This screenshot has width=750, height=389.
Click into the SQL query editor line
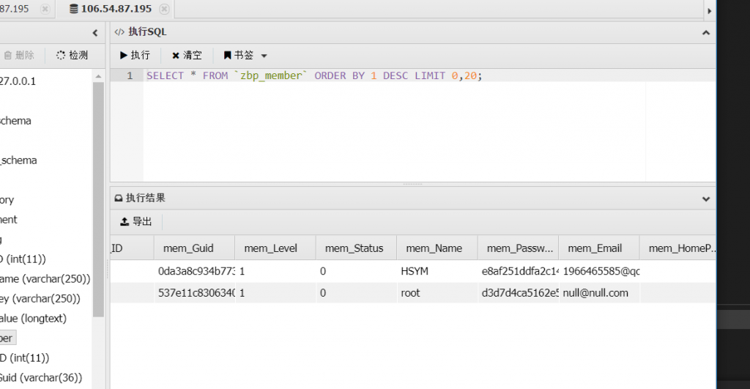coord(315,75)
